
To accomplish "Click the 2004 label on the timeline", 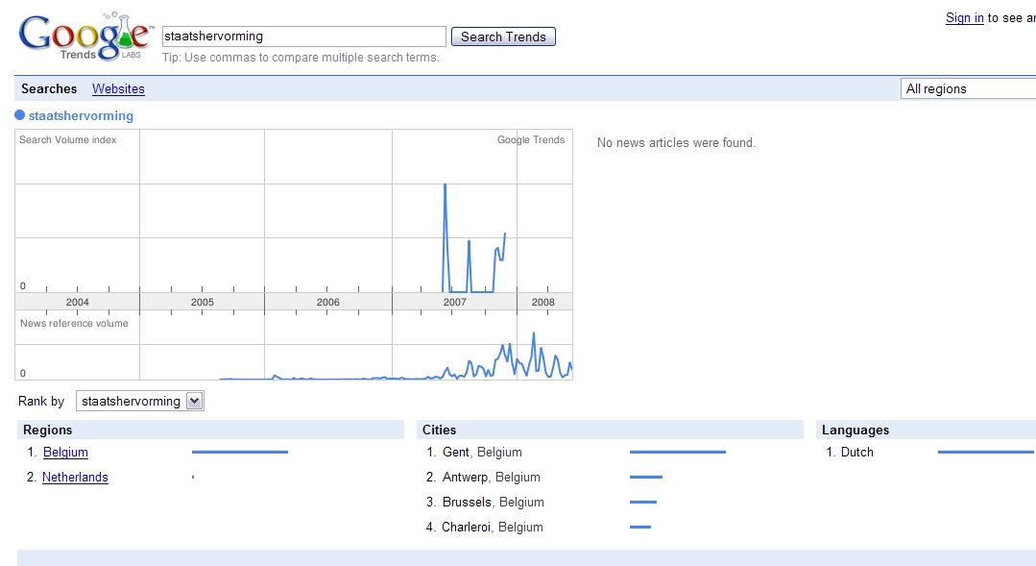I will 77,302.
